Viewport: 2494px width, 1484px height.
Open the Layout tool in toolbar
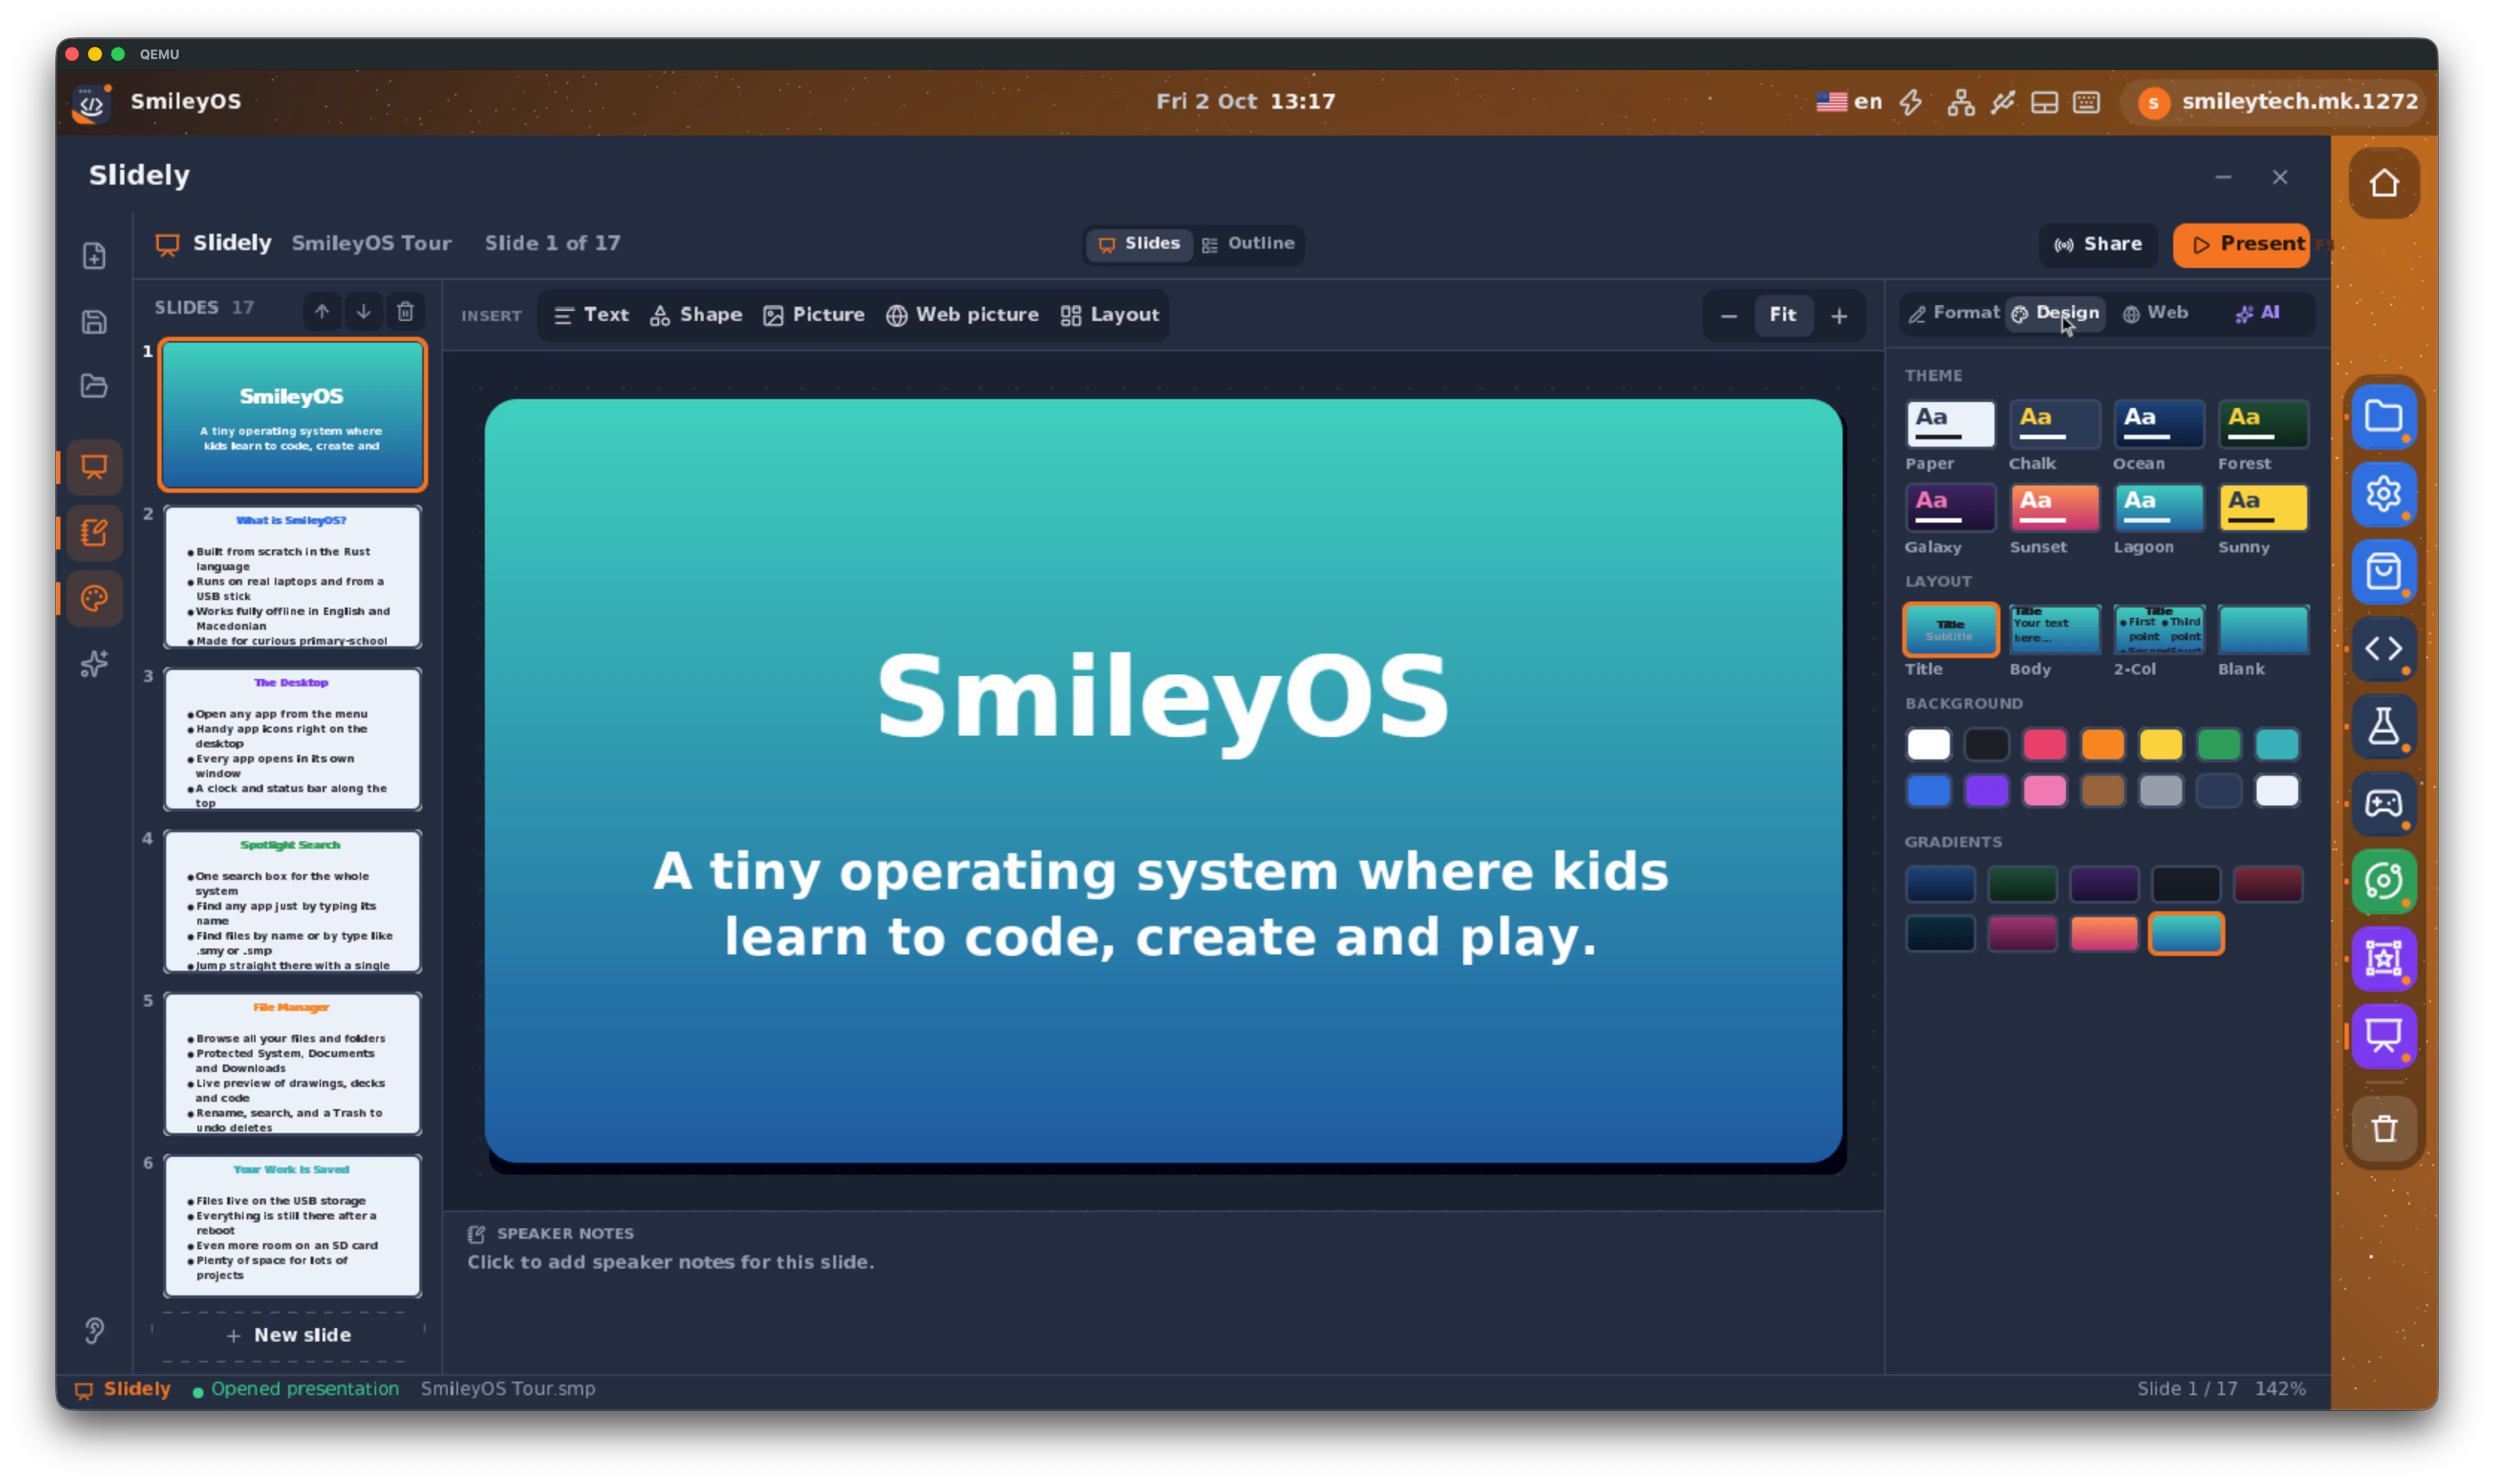click(1109, 315)
